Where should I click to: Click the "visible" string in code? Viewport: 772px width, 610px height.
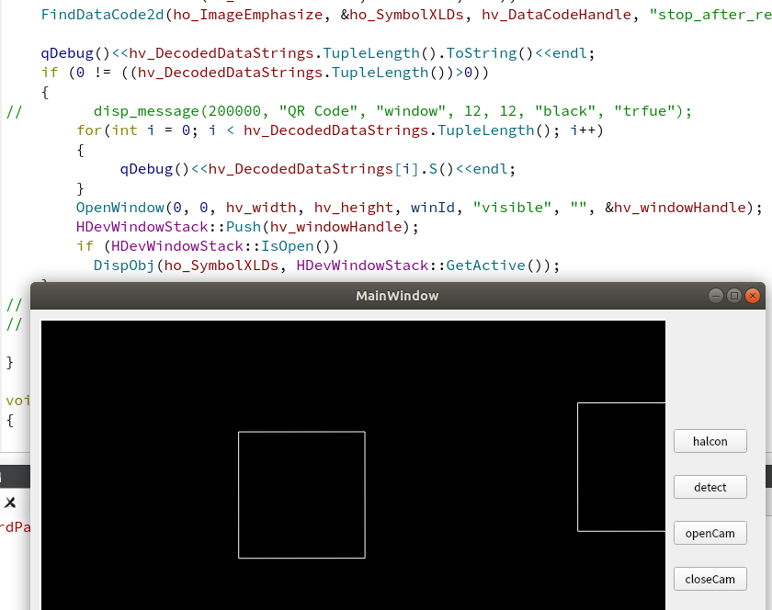[x=512, y=208]
